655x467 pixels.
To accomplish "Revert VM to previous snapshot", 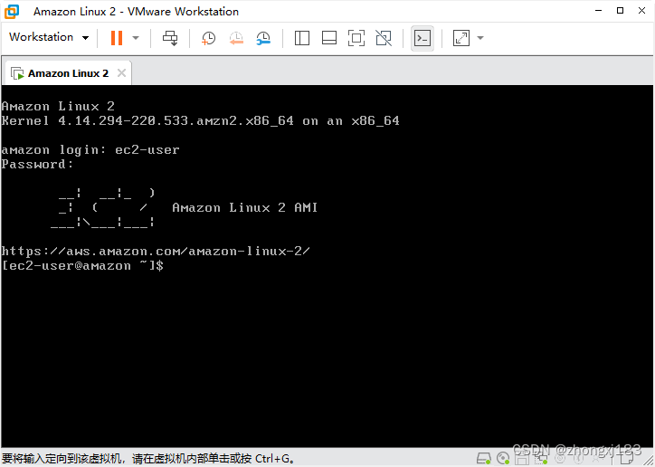I will coord(236,38).
